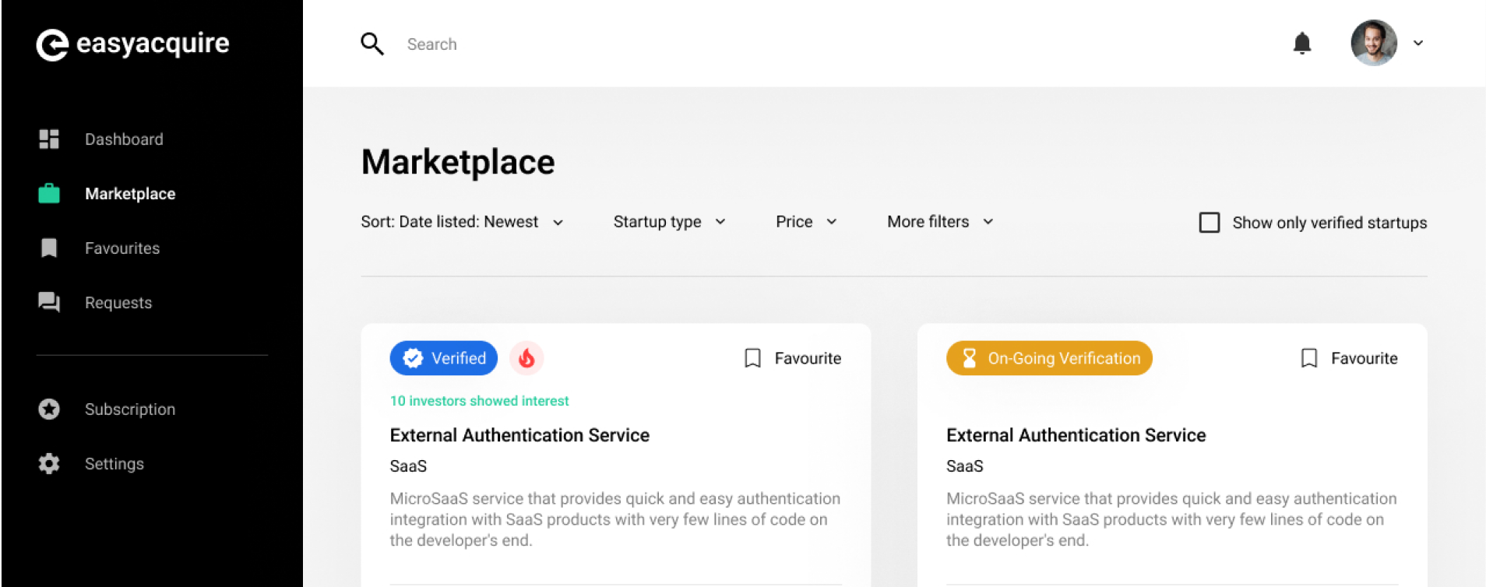This screenshot has width=1486, height=587.
Task: Enable Show only verified startups checkbox
Action: (x=1209, y=223)
